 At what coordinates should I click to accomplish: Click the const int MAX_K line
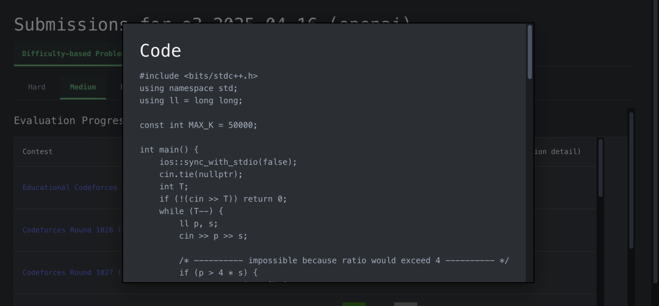tap(198, 125)
